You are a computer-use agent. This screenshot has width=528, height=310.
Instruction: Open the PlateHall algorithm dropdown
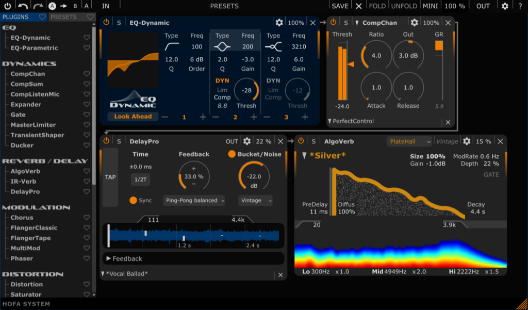point(409,141)
